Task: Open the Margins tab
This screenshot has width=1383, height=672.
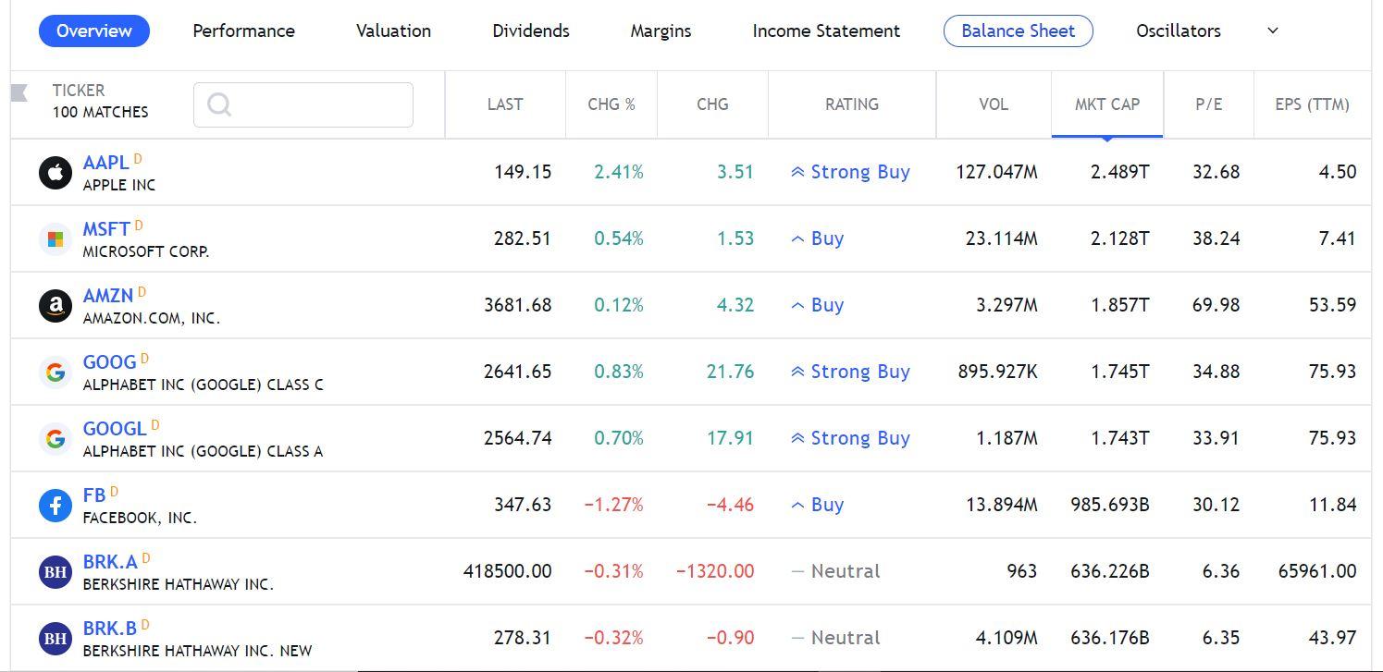Action: (x=661, y=31)
